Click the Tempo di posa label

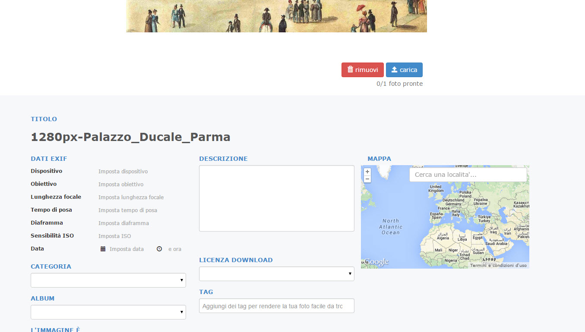(51, 210)
